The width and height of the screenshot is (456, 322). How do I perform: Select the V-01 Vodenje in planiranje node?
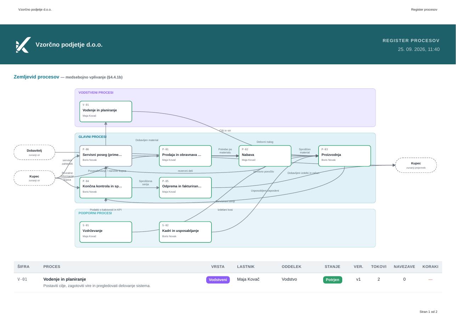106,111
